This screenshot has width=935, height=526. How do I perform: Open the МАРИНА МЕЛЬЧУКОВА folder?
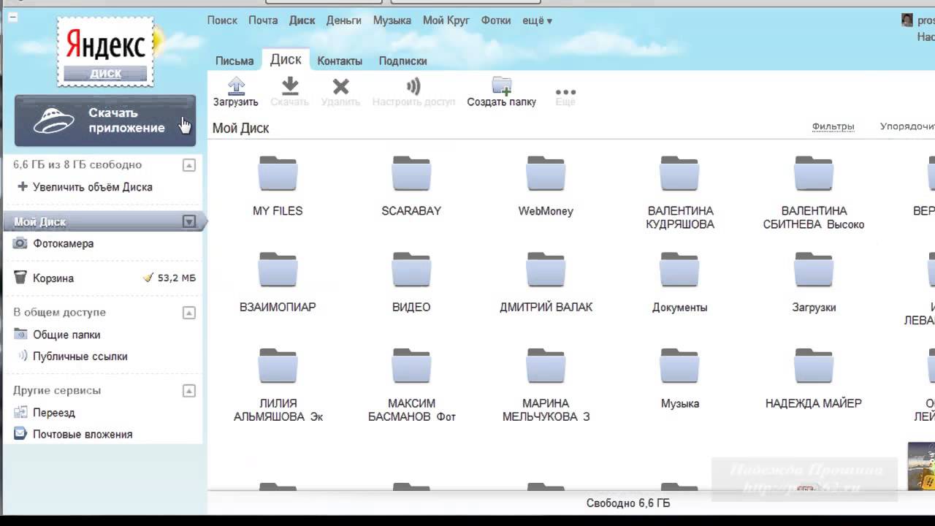(546, 366)
